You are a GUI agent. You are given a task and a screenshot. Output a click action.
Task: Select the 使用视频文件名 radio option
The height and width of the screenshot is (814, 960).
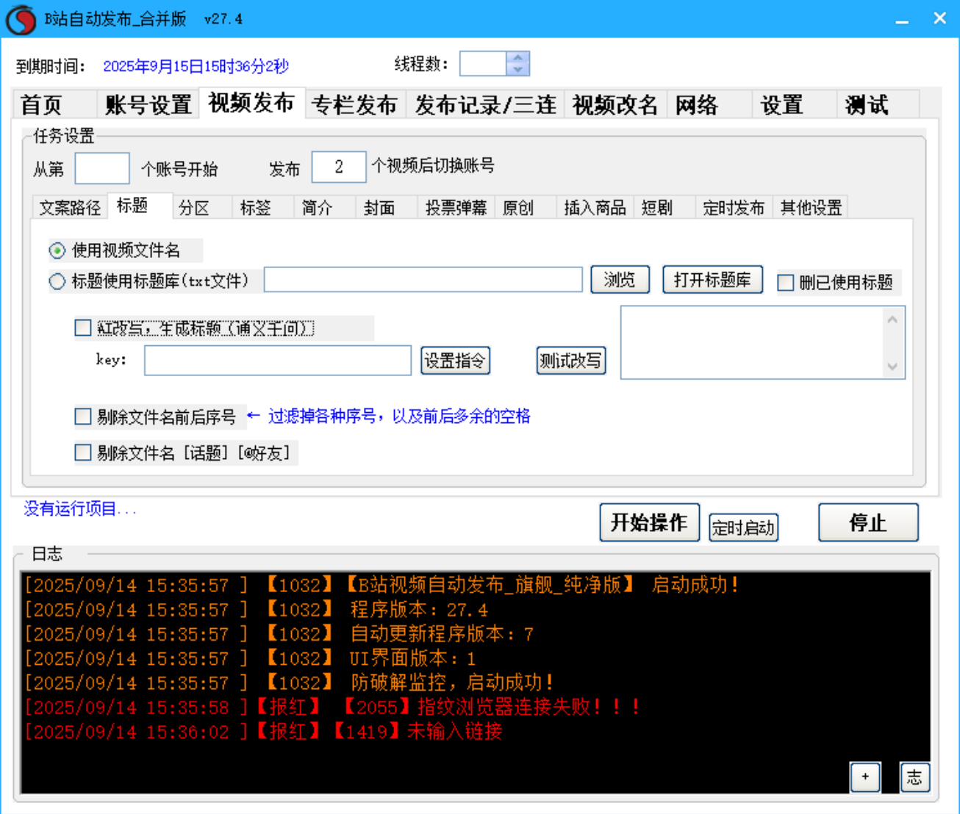pos(57,251)
